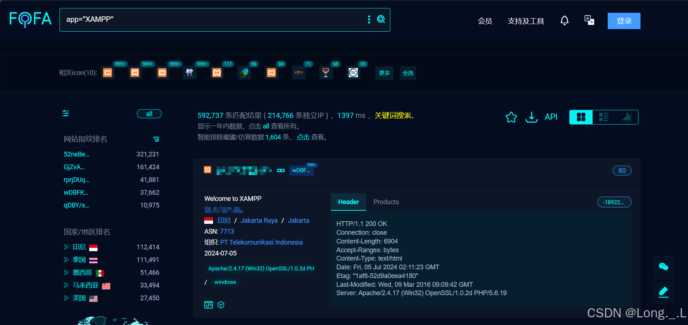688x325 pixels.
Task: Open the 会员 menu
Action: (x=485, y=21)
